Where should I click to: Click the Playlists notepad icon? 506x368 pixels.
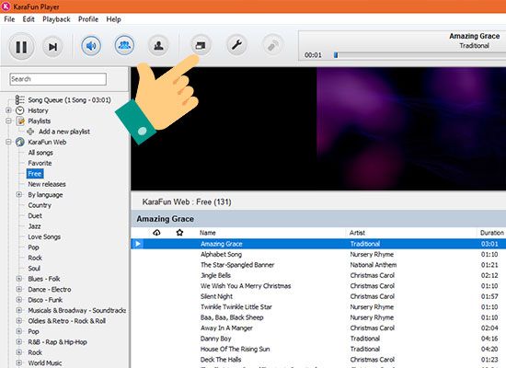20,121
